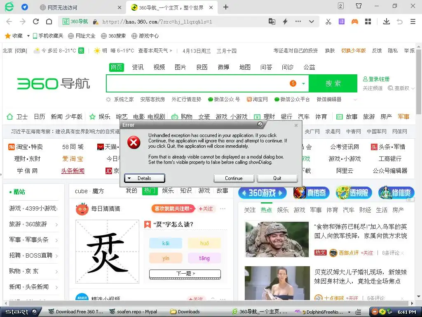This screenshot has width=422, height=317.
Task: Select the 图片 search category
Action: [181, 67]
